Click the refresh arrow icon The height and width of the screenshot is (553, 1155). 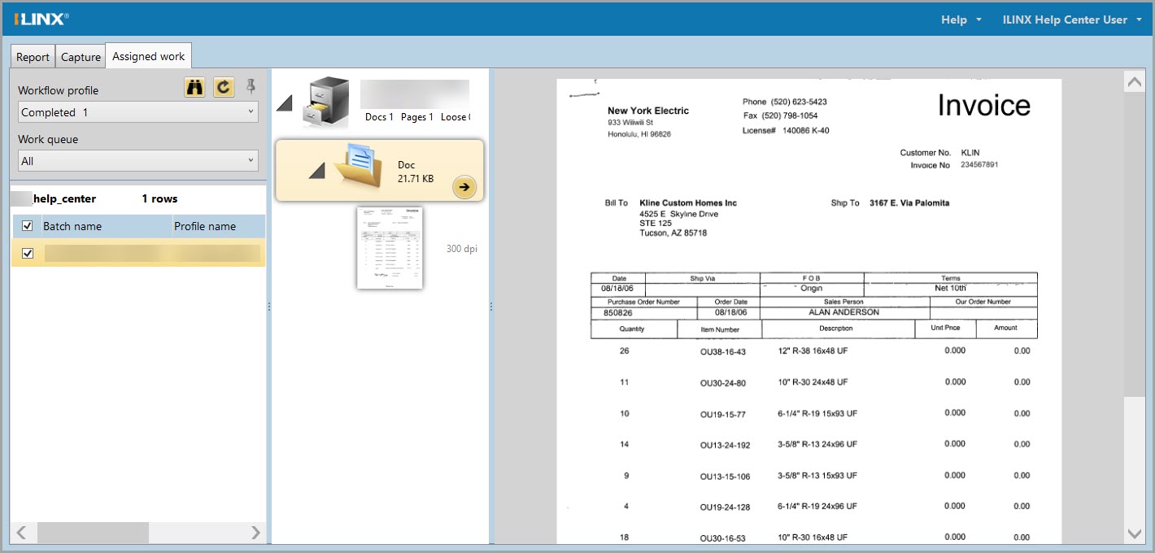[223, 88]
